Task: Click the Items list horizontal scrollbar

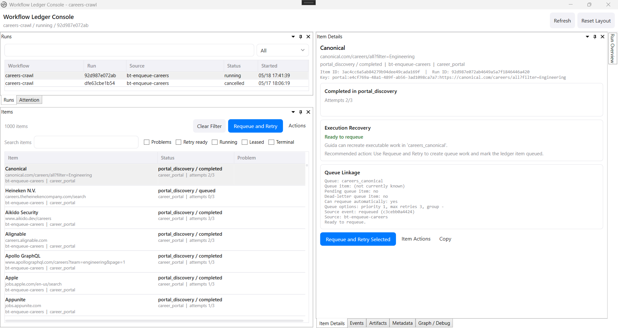Action: click(154, 321)
